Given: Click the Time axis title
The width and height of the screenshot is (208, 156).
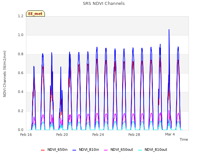Looking at the screenshot, I should [x=184, y=139].
